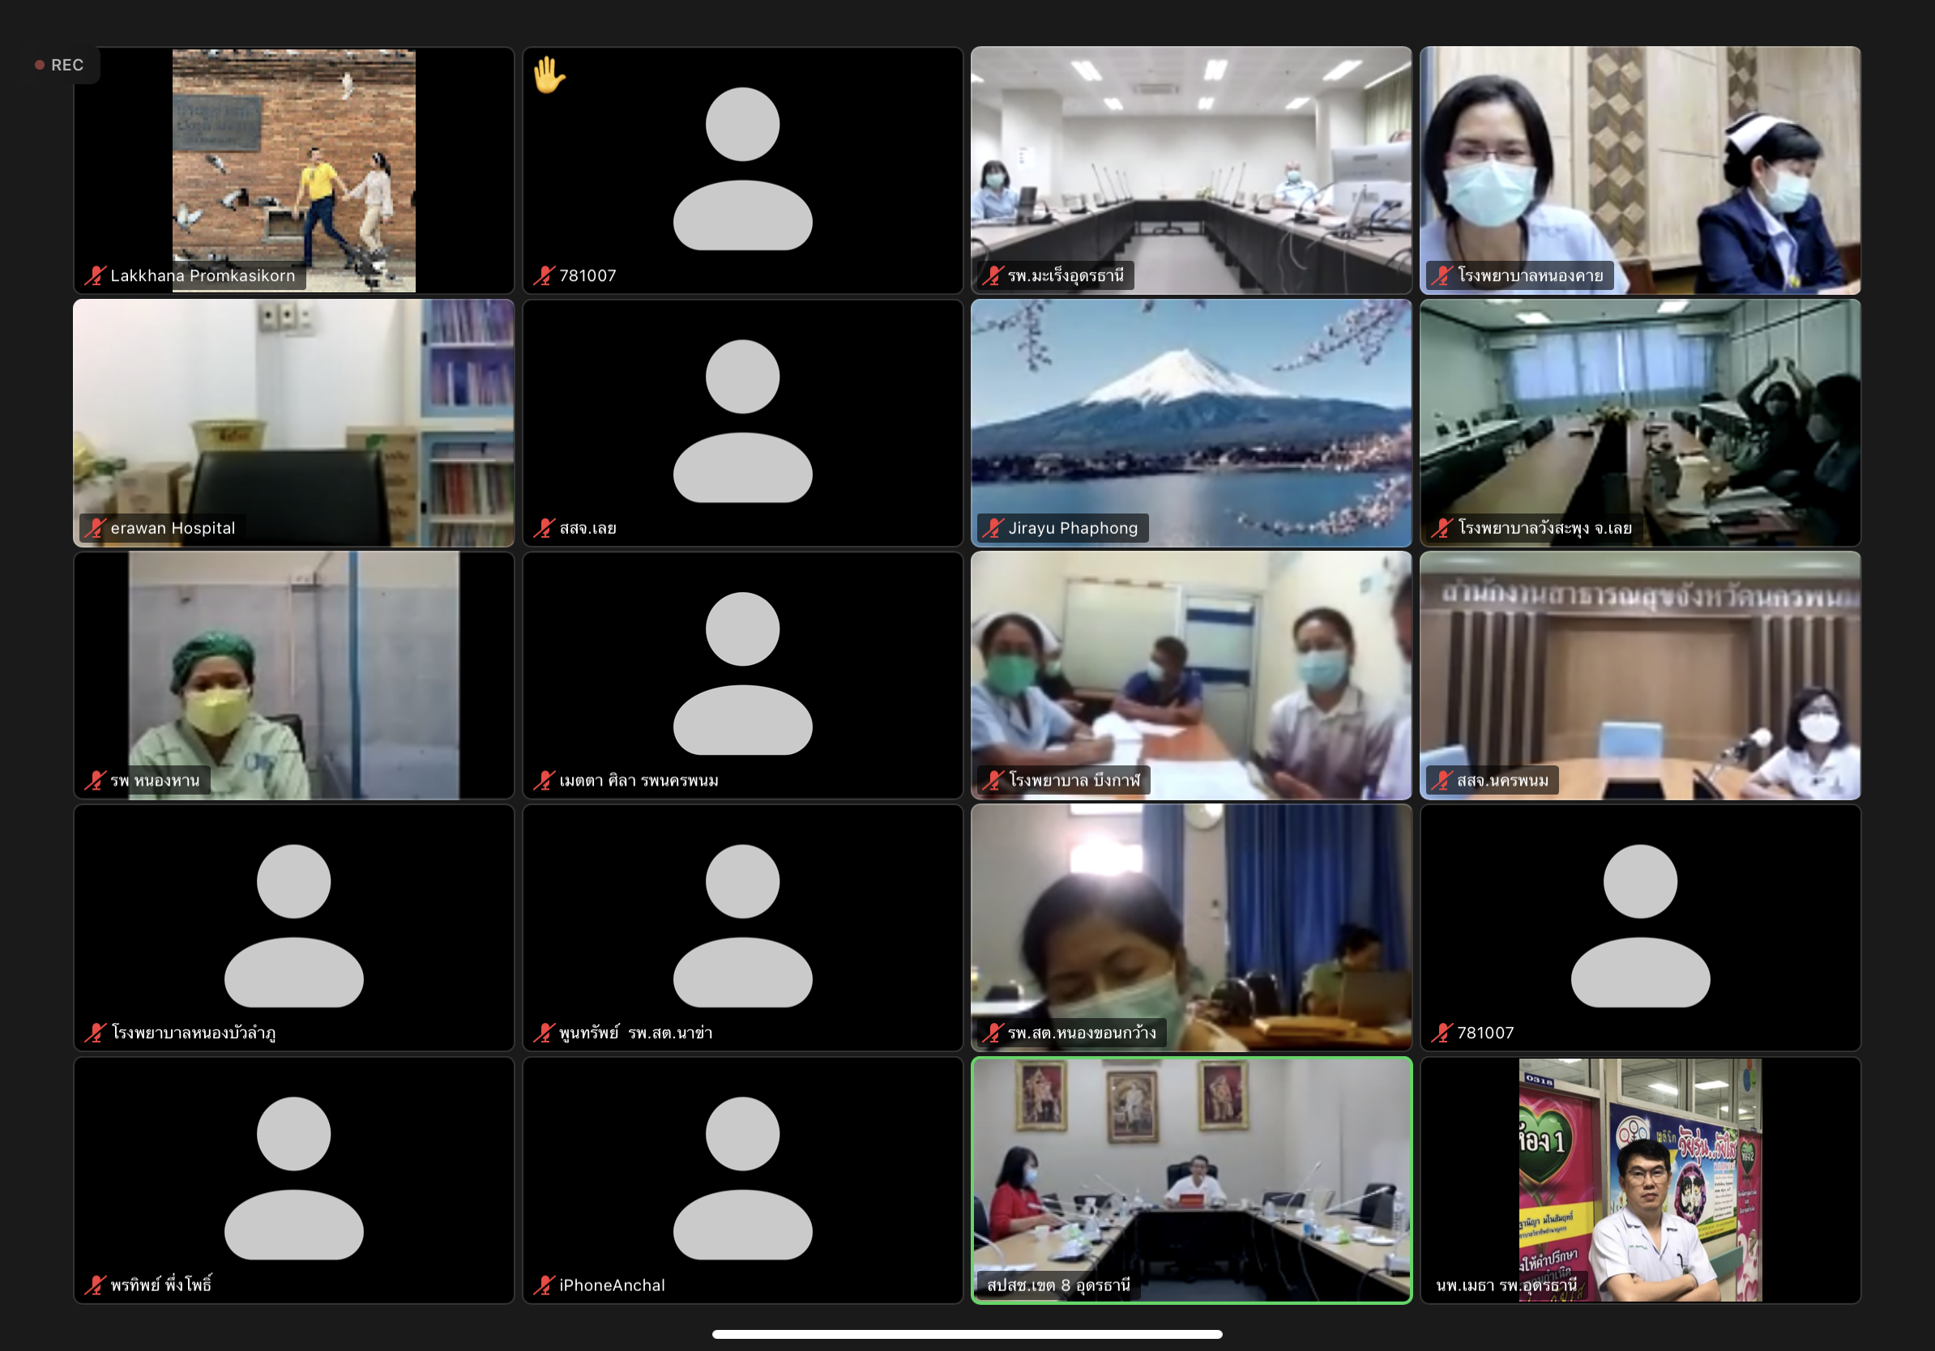Click the erawan Hospital name label
This screenshot has height=1351, width=1935.
[173, 528]
